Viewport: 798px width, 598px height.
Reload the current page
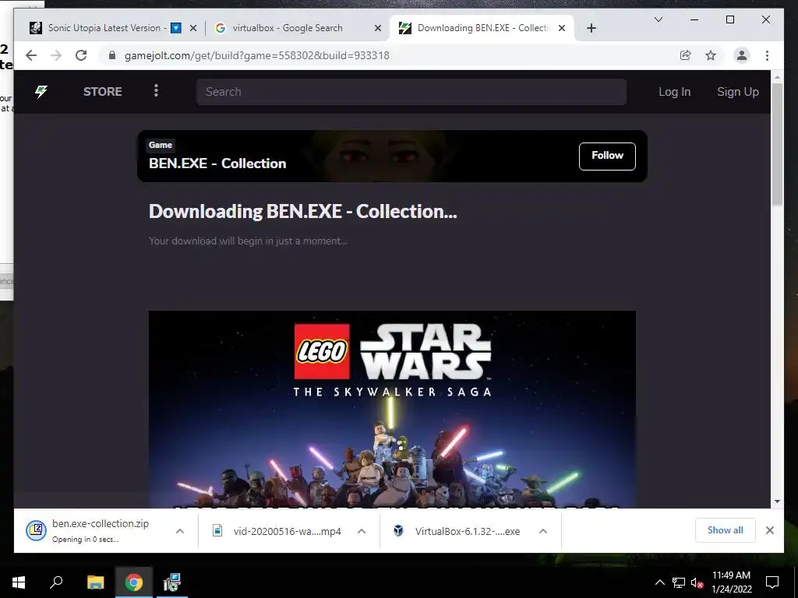pos(81,55)
